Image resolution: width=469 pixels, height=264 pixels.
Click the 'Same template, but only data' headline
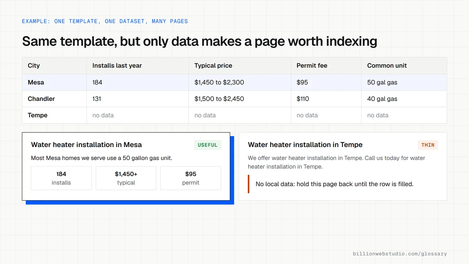[x=199, y=41]
